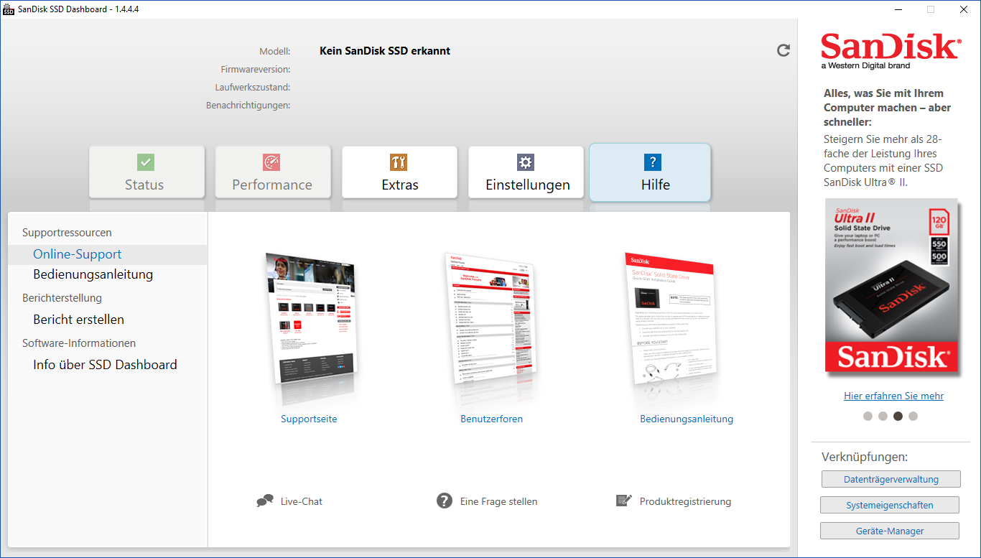
Task: Click the orange tools Extras icon
Action: [x=399, y=162]
